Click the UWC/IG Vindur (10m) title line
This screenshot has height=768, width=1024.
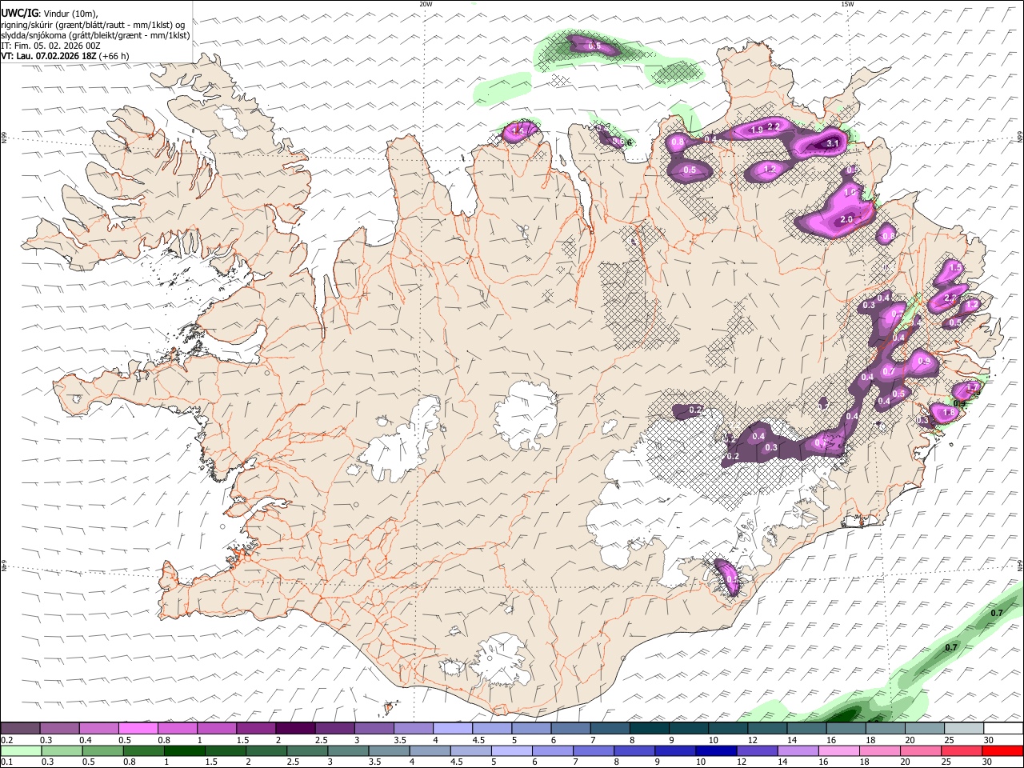pos(49,13)
